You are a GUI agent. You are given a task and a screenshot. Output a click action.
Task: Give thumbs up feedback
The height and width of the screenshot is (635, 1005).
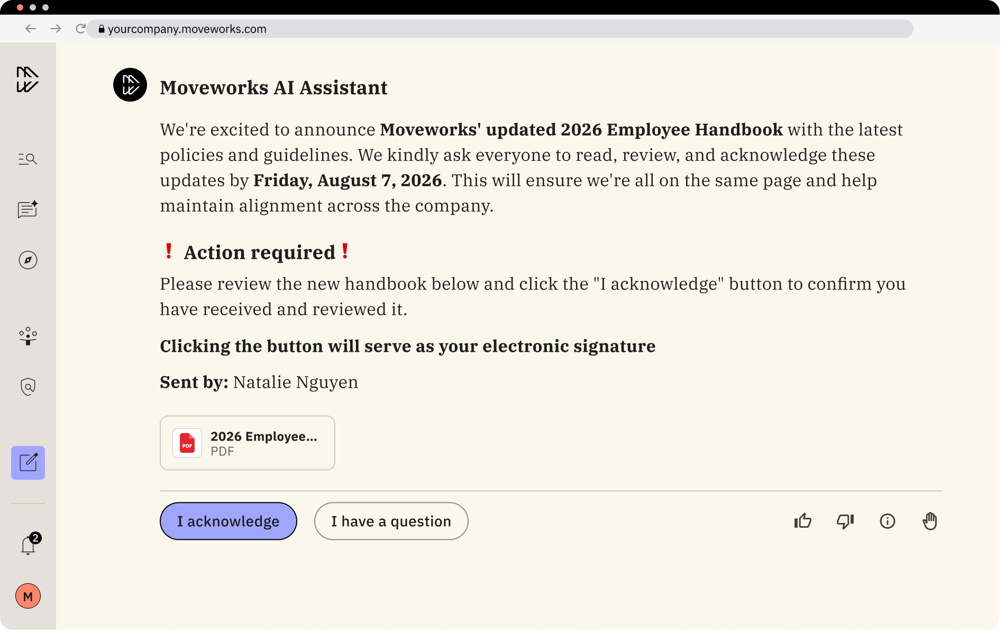803,521
